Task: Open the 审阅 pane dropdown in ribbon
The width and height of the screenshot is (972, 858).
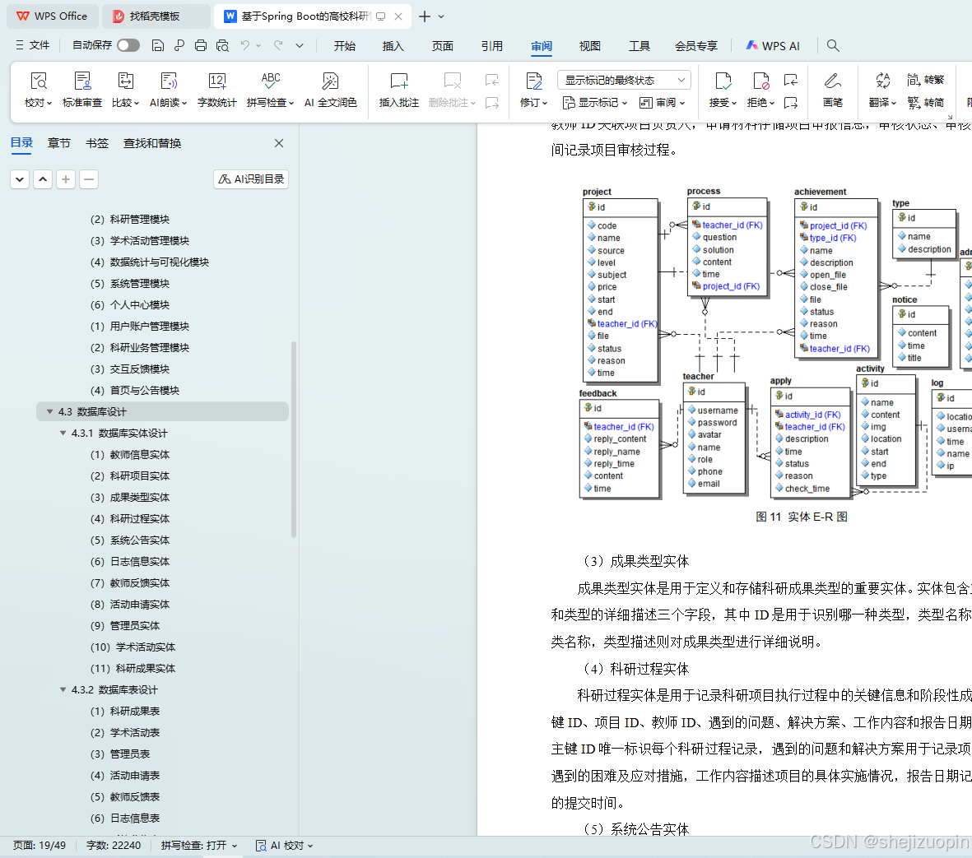Action: [x=662, y=102]
